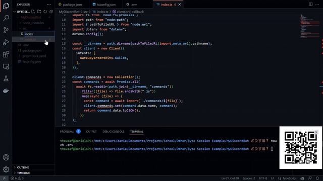Click the problems count badge 6
This screenshot has width=323, height=181.
(x=78, y=131)
